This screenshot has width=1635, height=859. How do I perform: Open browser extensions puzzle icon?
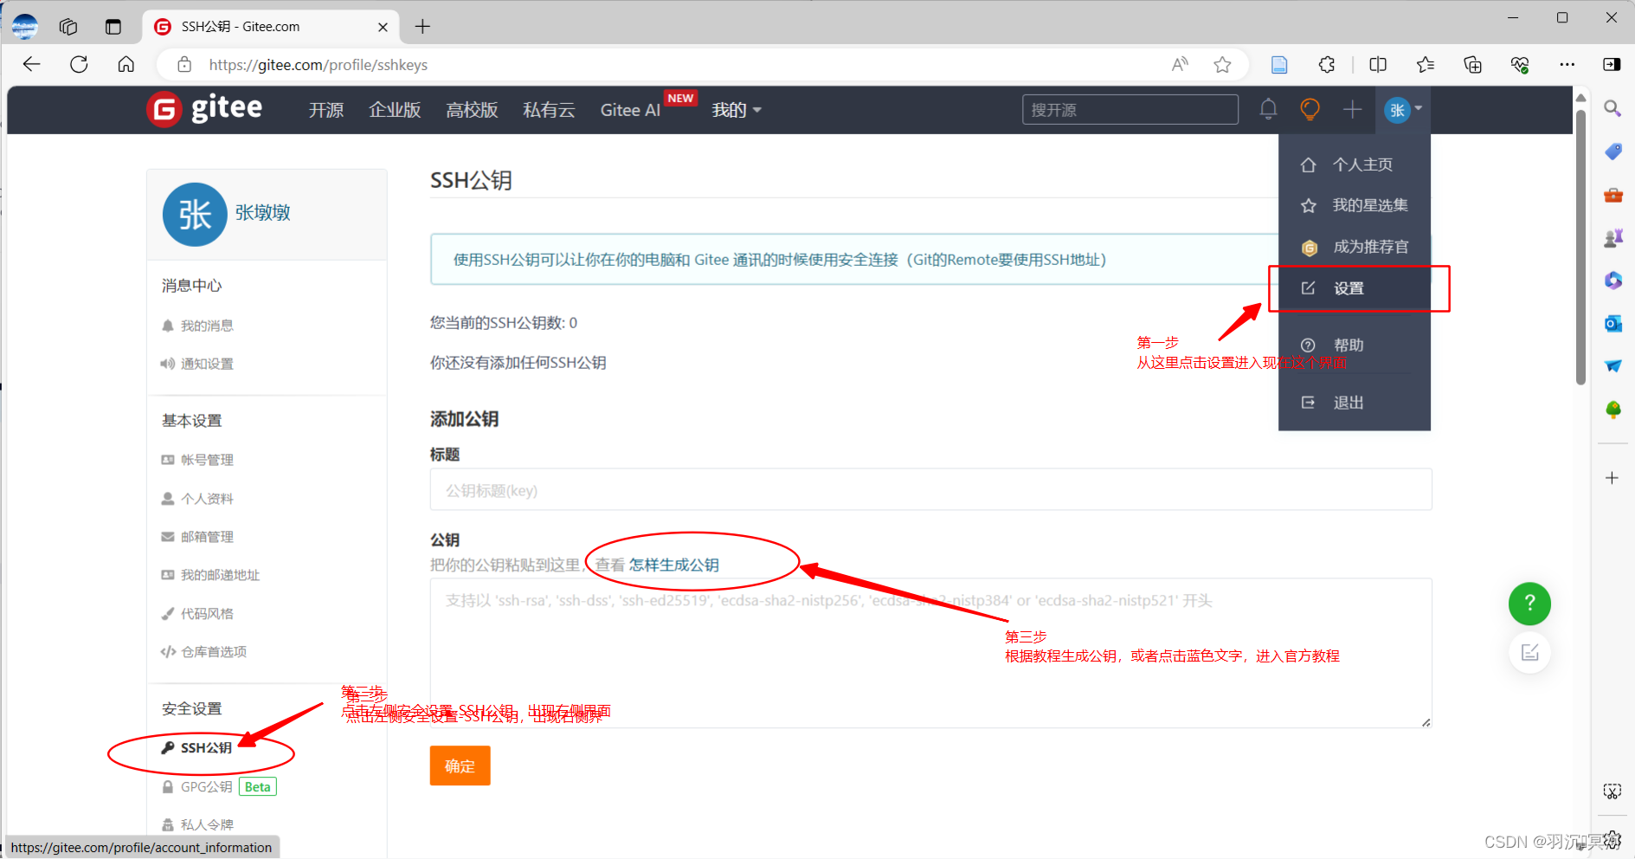tap(1326, 64)
